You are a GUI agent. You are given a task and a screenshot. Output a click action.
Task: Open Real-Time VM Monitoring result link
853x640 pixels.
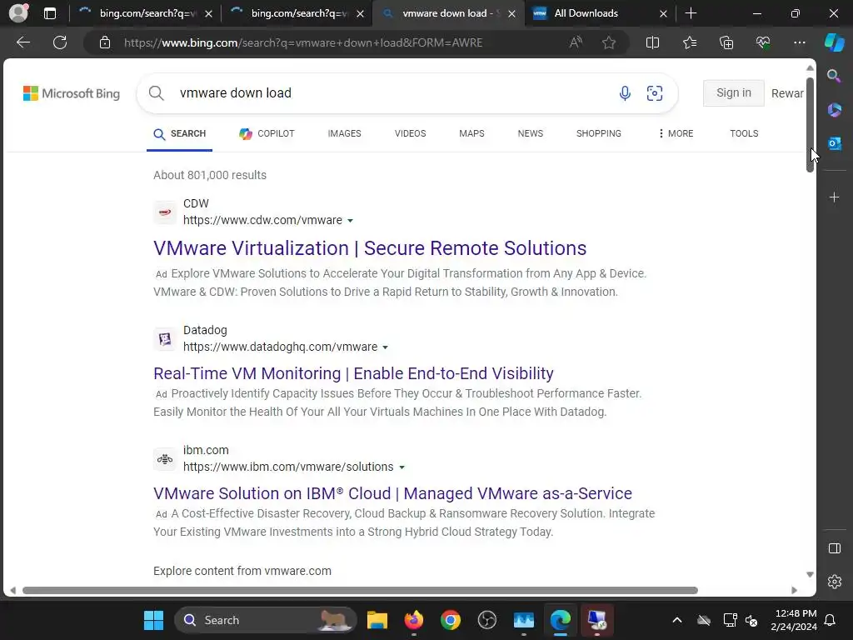point(353,373)
